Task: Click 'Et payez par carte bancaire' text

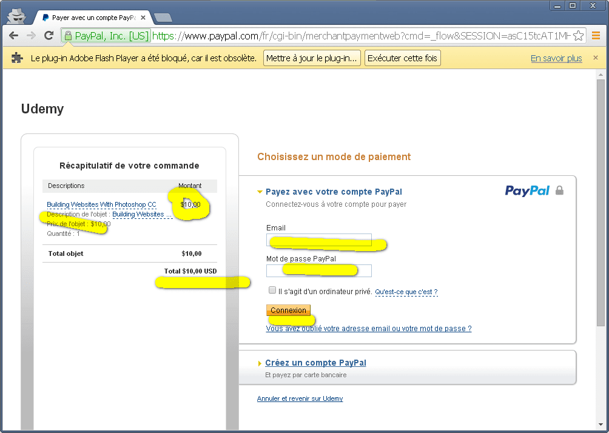Action: [x=306, y=375]
